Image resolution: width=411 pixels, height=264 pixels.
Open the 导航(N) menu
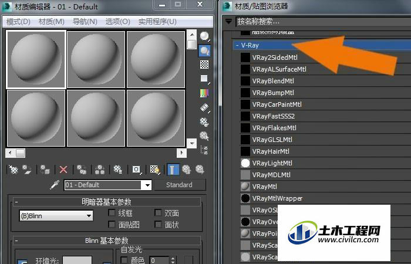click(x=85, y=22)
